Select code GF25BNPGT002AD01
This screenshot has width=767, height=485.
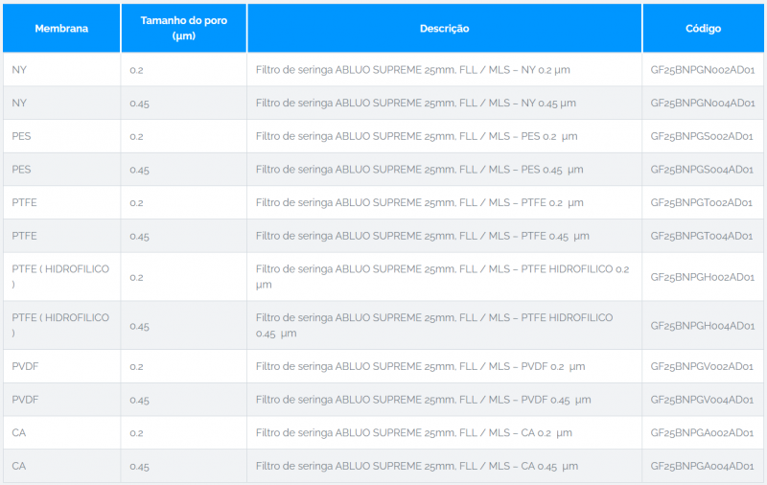point(702,203)
